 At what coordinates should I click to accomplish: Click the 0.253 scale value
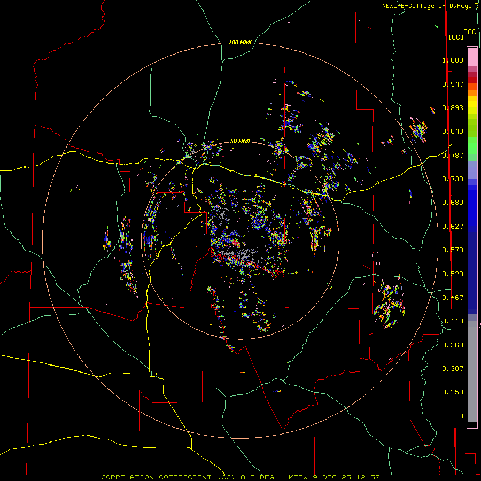[453, 392]
